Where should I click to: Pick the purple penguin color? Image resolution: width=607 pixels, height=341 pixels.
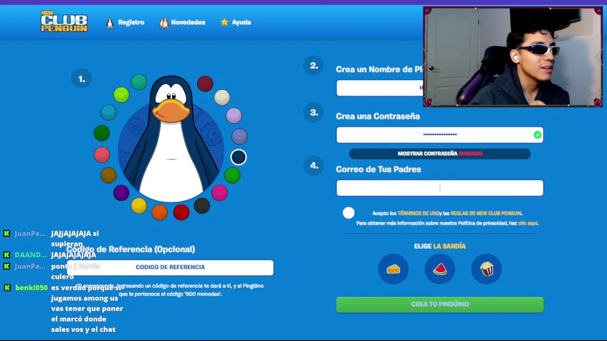tap(121, 192)
